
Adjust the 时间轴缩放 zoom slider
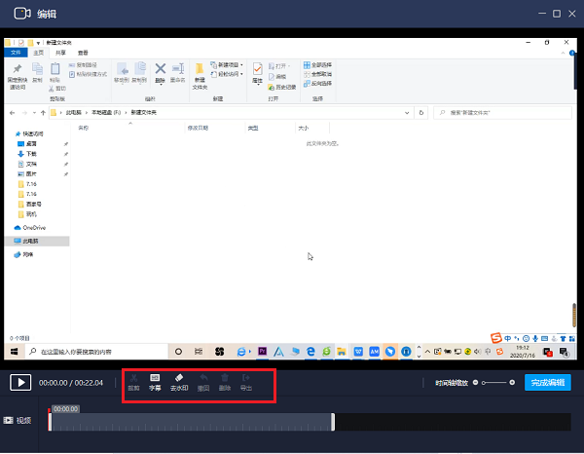(x=493, y=383)
